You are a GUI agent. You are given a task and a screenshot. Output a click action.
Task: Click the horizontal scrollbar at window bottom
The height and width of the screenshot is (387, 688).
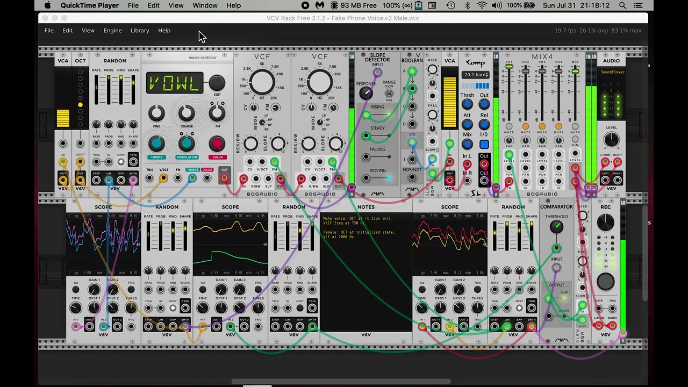tap(341, 382)
